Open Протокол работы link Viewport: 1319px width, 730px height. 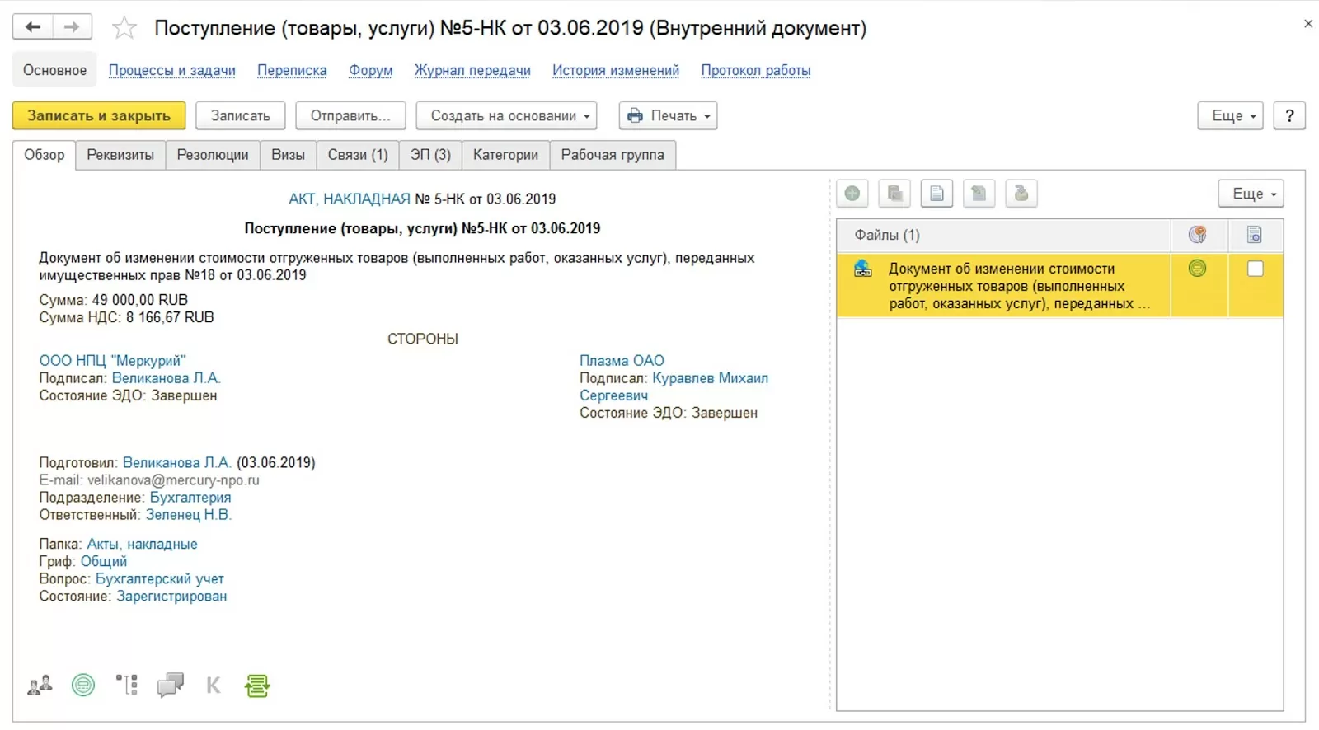(x=756, y=70)
